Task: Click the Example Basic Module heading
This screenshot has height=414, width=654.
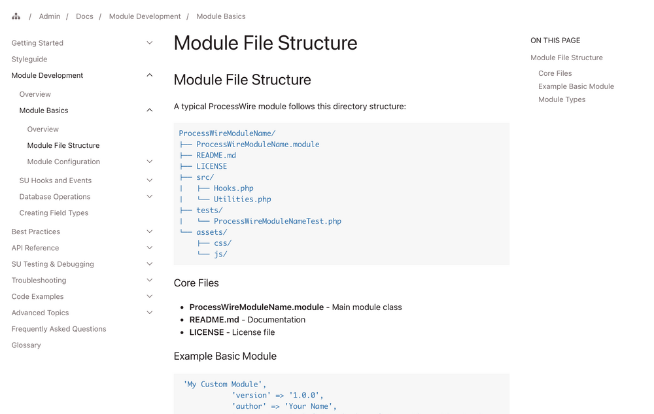Action: tap(225, 356)
